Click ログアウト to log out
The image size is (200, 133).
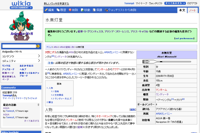[192, 3]
